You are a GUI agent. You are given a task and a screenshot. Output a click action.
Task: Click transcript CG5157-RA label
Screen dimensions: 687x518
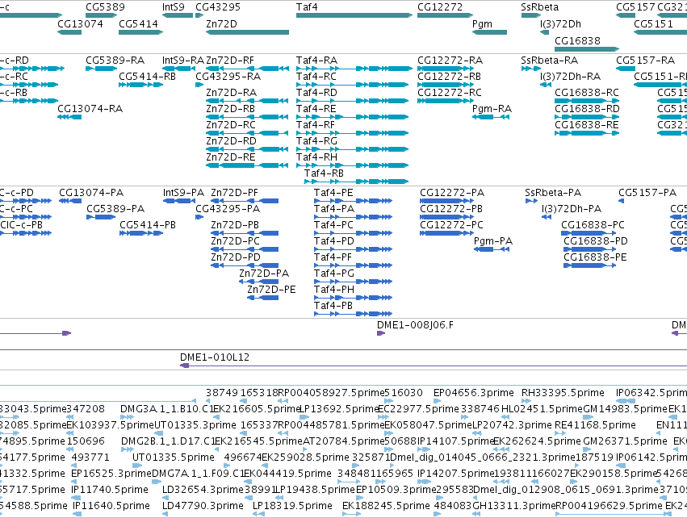tap(645, 60)
